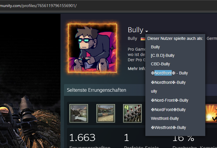
Task: Click the 1.663 Errungenschaften count
Action: (82, 138)
